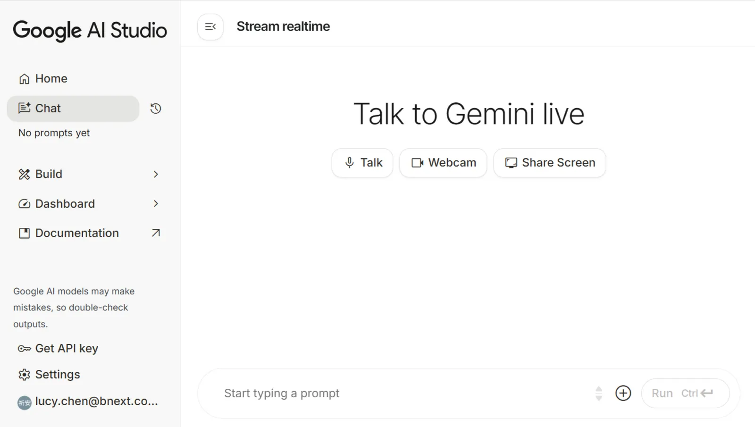Image resolution: width=755 pixels, height=427 pixels.
Task: Select the Home navigation item
Action: (50, 78)
